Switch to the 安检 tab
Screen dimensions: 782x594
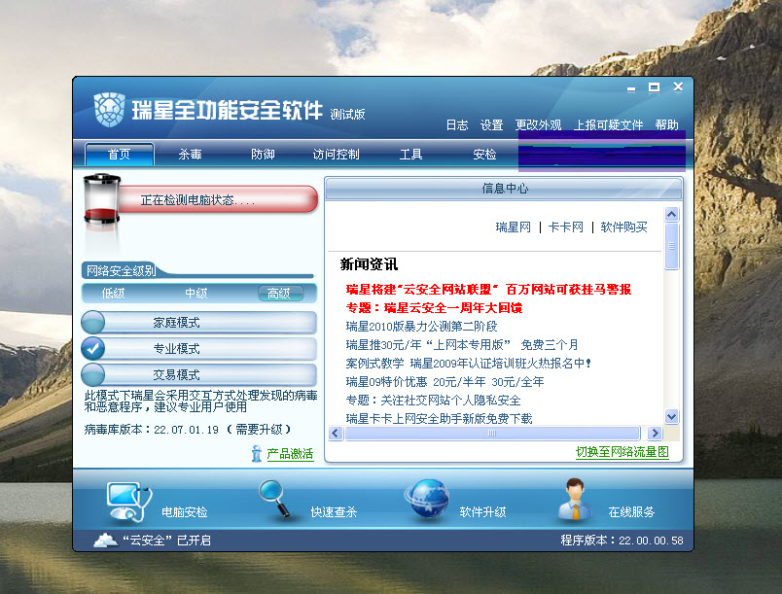484,155
